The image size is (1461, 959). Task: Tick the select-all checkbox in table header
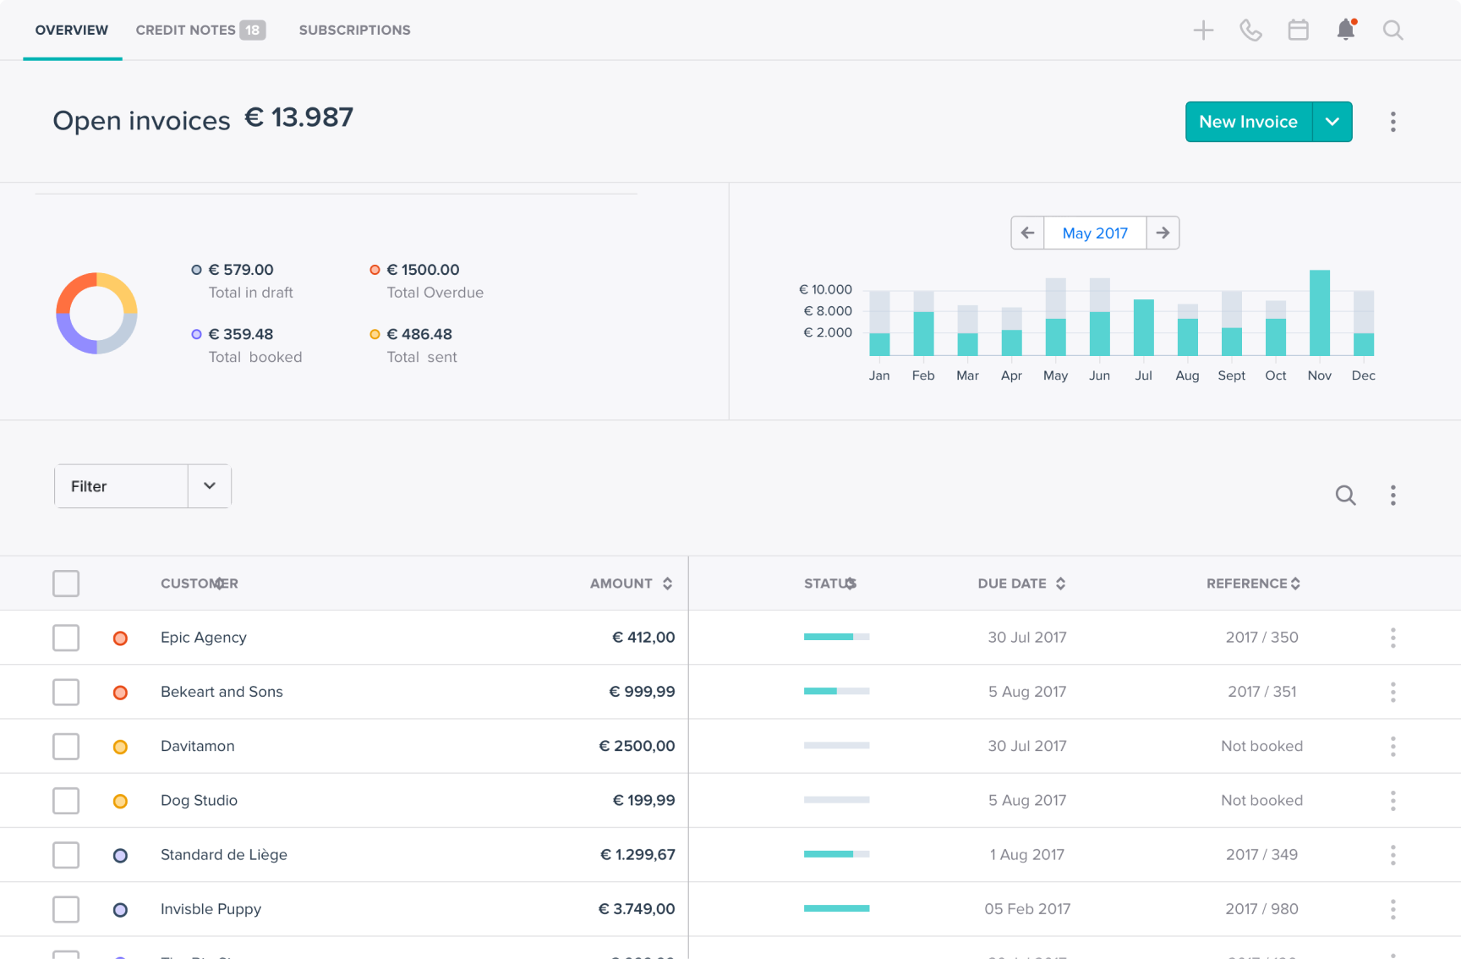(x=66, y=584)
